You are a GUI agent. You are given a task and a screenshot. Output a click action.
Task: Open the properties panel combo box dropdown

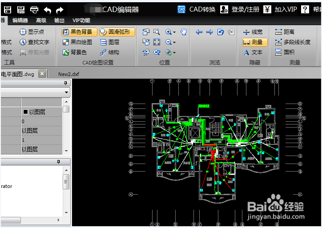click(x=66, y=92)
